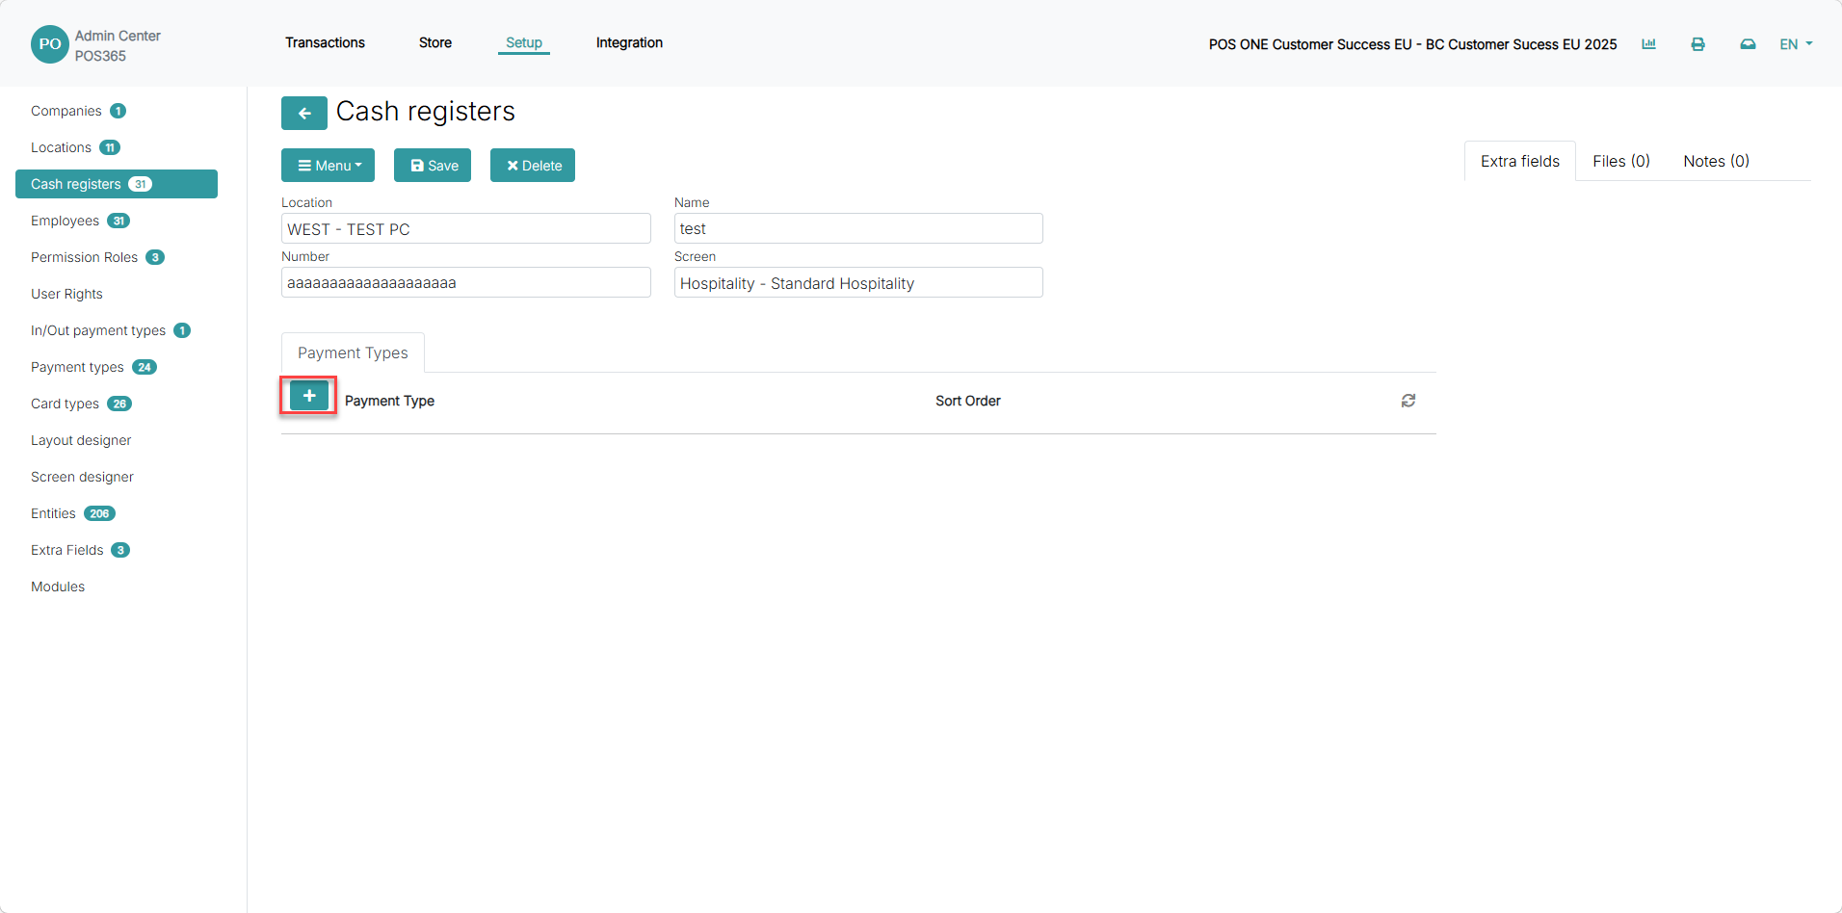1842x913 pixels.
Task: Open the Menu dropdown button
Action: [329, 166]
